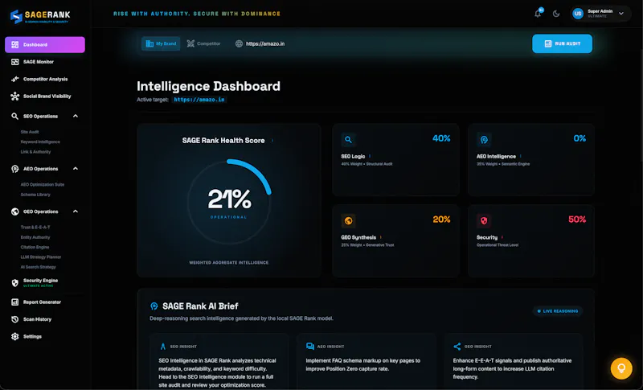Click info icon beside Security card
The width and height of the screenshot is (643, 390).
click(502, 237)
